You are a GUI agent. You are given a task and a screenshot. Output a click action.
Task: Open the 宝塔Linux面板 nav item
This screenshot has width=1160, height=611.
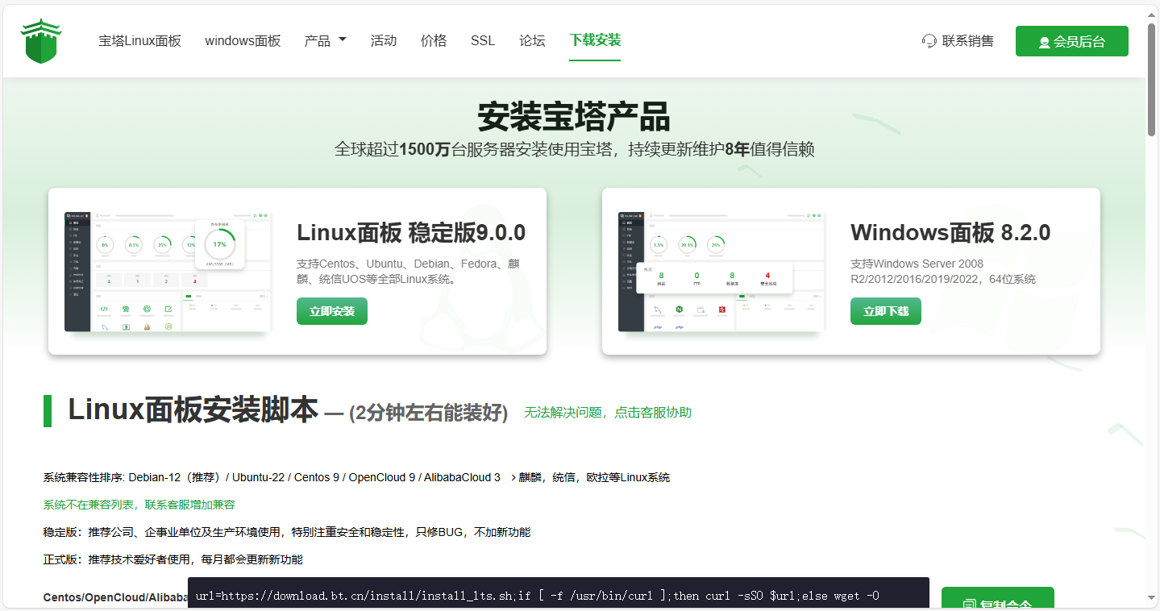point(139,41)
